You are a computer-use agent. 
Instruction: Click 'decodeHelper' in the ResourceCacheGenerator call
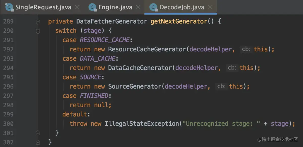click(211, 49)
